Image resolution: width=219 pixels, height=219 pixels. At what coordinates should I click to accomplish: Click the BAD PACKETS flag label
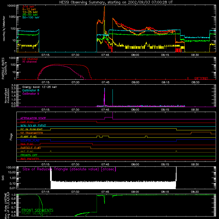(30, 159)
